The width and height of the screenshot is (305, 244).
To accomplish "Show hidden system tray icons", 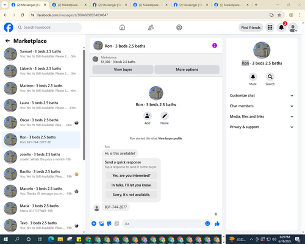I will pos(251,239).
